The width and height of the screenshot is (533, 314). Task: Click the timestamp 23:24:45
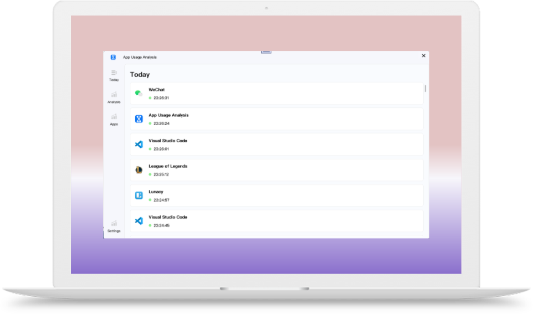coord(161,225)
